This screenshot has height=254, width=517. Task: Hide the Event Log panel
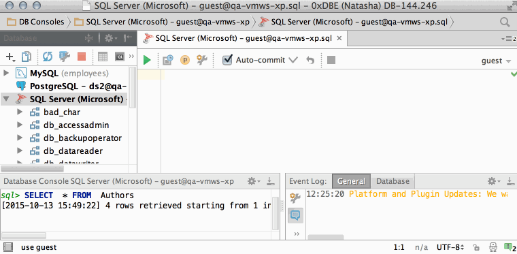click(510, 180)
